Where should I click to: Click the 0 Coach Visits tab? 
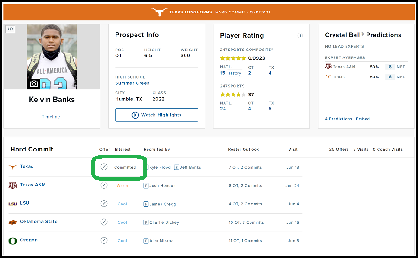point(387,149)
